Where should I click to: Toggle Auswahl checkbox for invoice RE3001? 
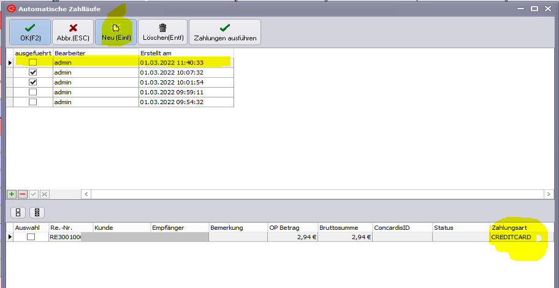tap(31, 237)
